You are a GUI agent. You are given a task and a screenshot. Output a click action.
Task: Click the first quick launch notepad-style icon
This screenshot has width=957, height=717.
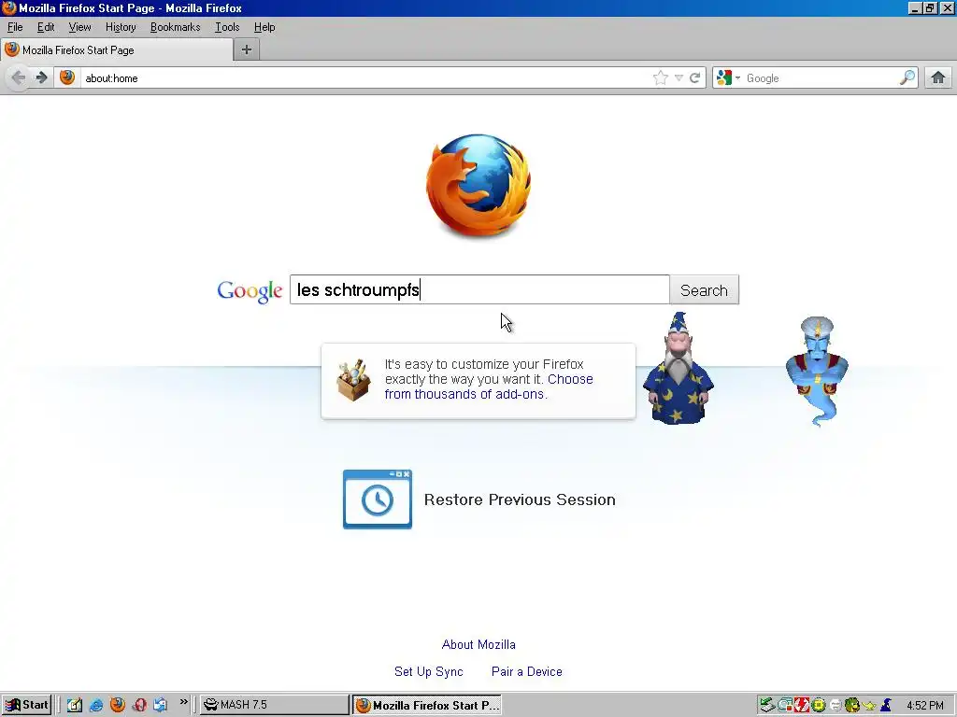(x=75, y=705)
